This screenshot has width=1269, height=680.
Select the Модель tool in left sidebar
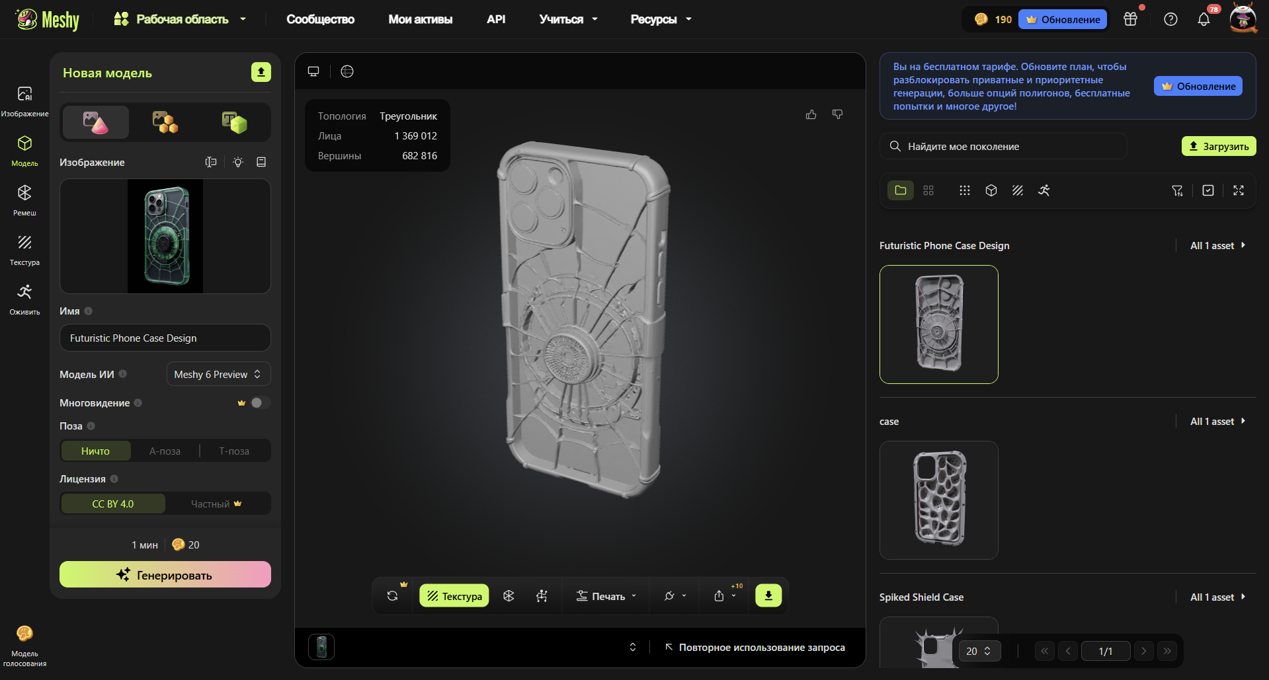point(24,151)
